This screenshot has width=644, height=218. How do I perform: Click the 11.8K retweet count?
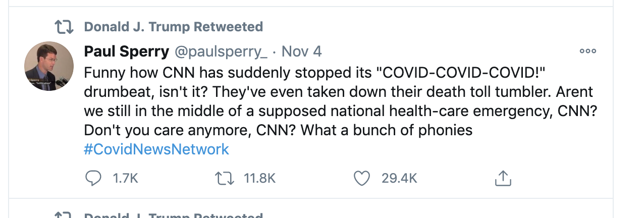coord(259,178)
